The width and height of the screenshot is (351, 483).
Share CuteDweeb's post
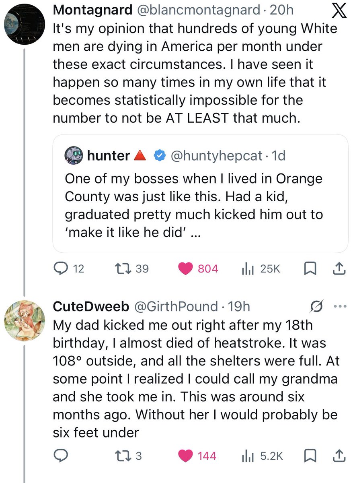click(x=339, y=456)
